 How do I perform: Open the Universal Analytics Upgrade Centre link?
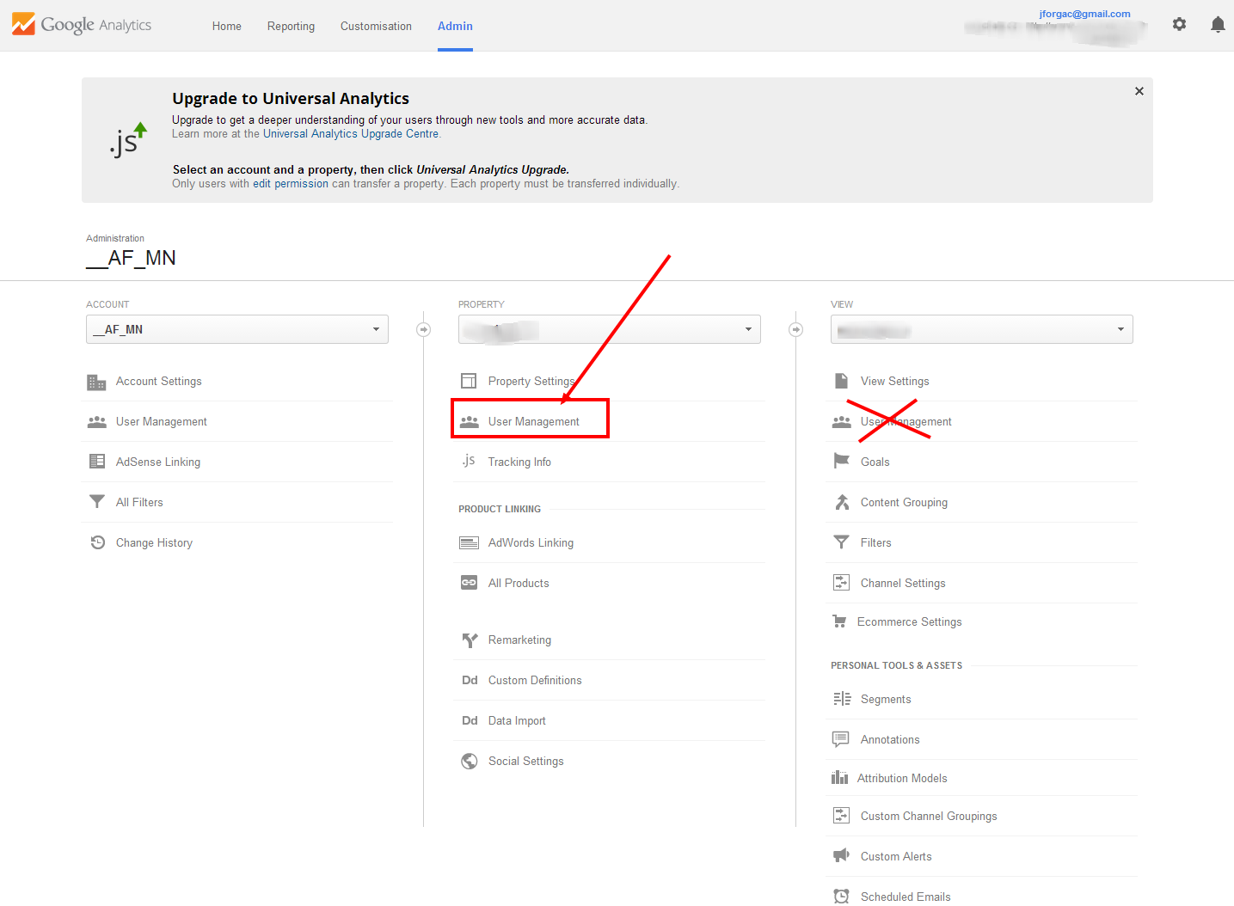[x=351, y=134]
